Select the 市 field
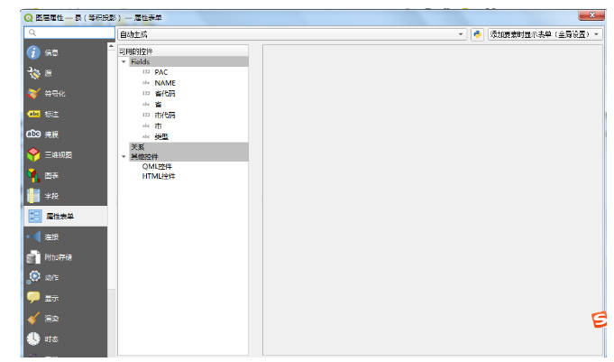614x362 pixels. pos(158,125)
